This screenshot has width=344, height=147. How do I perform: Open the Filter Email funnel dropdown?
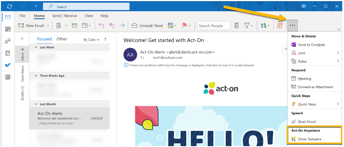(249, 26)
